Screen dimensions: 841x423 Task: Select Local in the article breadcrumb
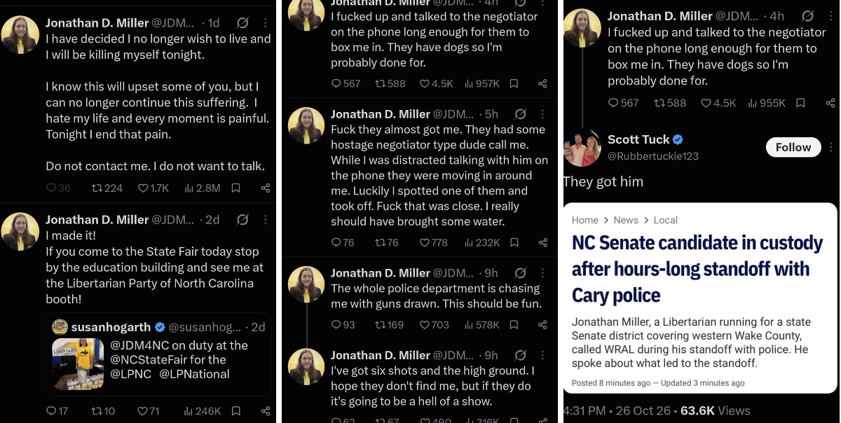coord(665,220)
